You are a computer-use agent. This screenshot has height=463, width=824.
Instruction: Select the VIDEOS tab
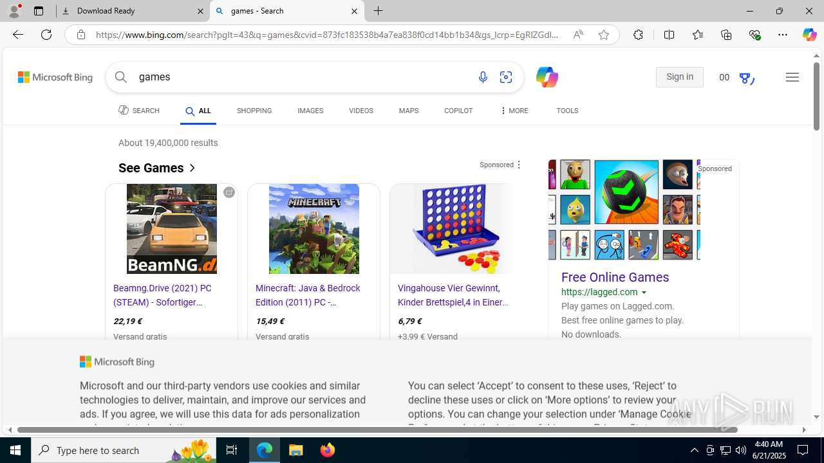pos(361,111)
